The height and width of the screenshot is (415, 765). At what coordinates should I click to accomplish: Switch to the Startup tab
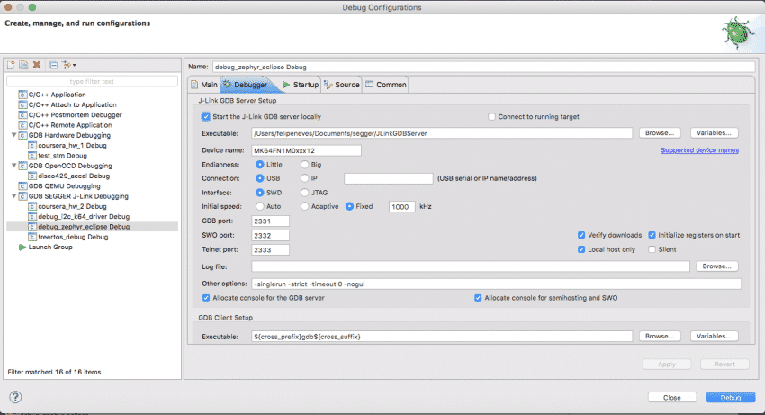click(301, 85)
